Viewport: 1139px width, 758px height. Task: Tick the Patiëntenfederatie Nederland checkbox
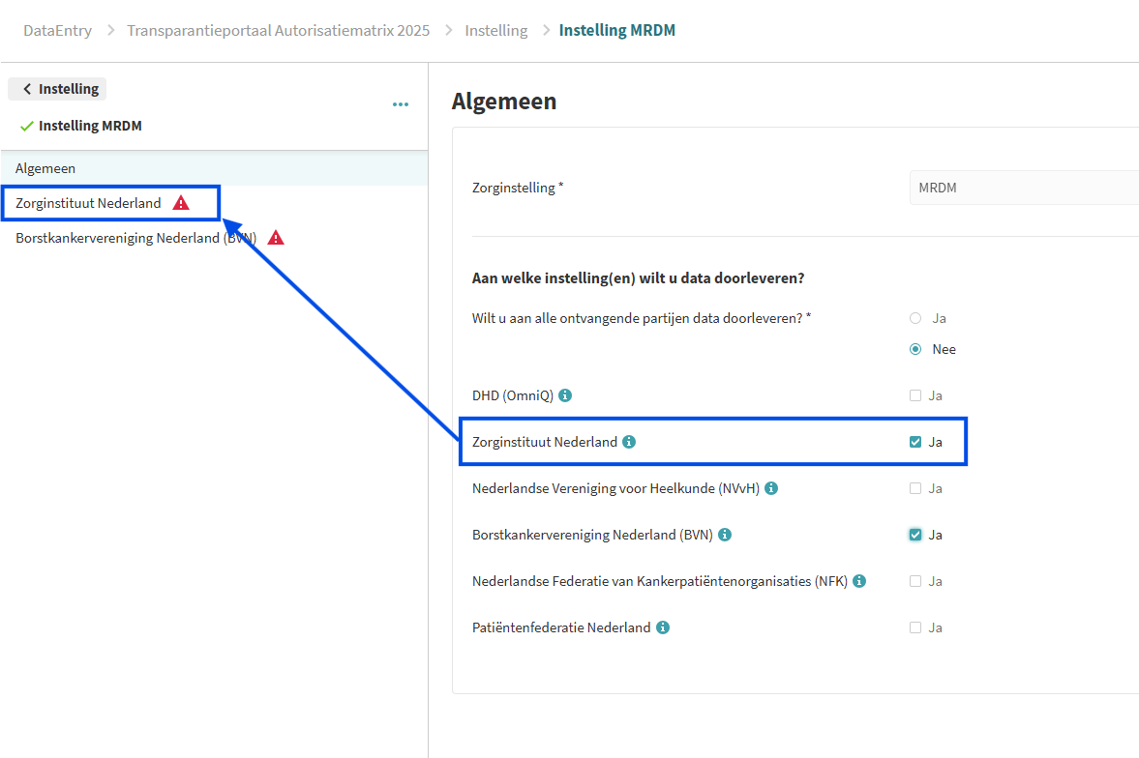915,627
